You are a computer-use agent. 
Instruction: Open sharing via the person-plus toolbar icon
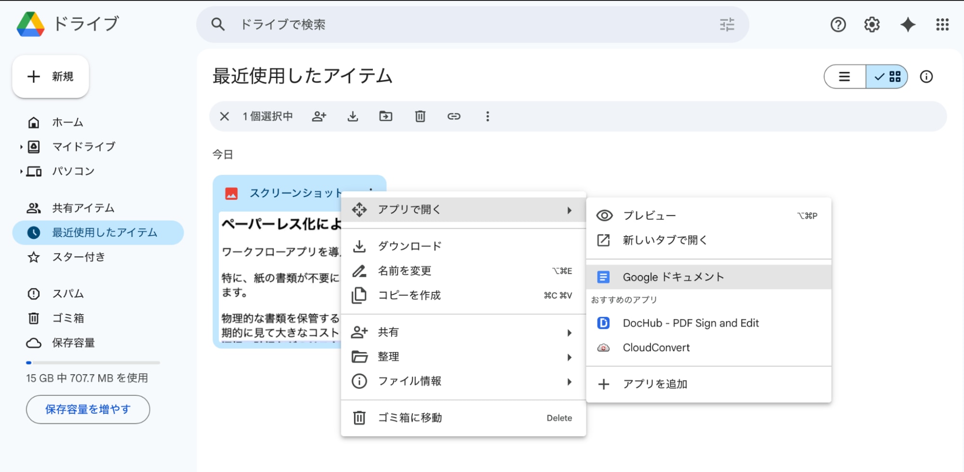pos(319,116)
